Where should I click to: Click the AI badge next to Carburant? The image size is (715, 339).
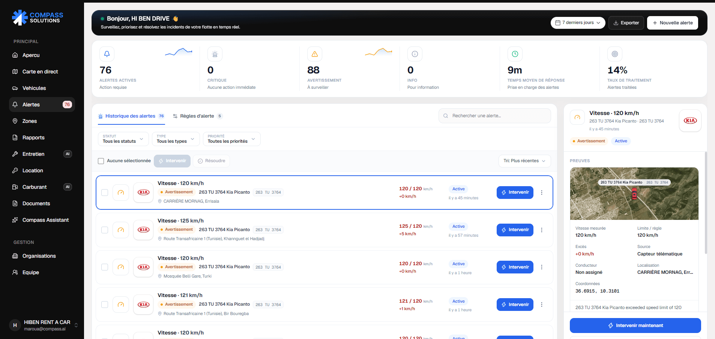tap(68, 187)
